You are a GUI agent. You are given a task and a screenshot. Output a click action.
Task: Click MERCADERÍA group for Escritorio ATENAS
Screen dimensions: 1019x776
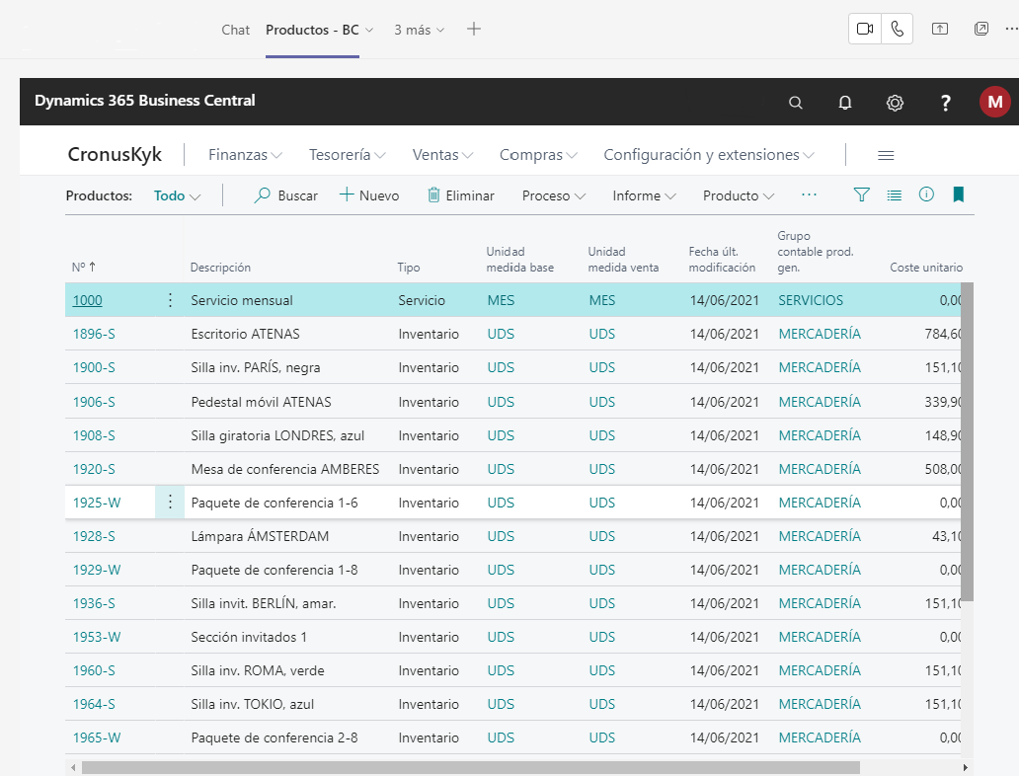point(820,334)
